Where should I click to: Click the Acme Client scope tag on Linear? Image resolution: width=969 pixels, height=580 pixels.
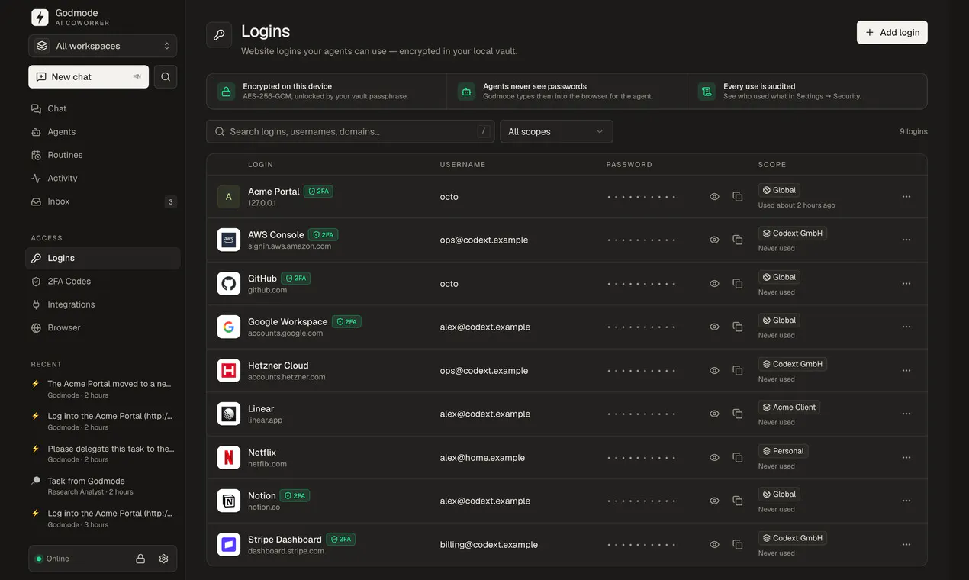(x=789, y=408)
